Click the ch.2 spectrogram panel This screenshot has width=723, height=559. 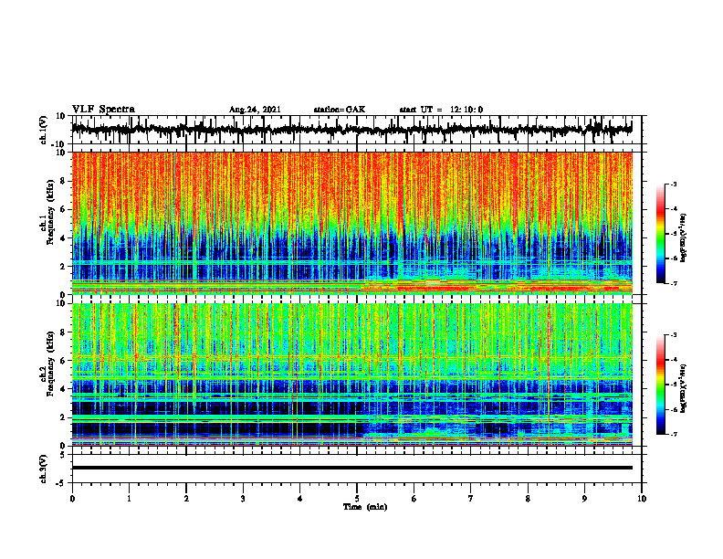(x=351, y=374)
